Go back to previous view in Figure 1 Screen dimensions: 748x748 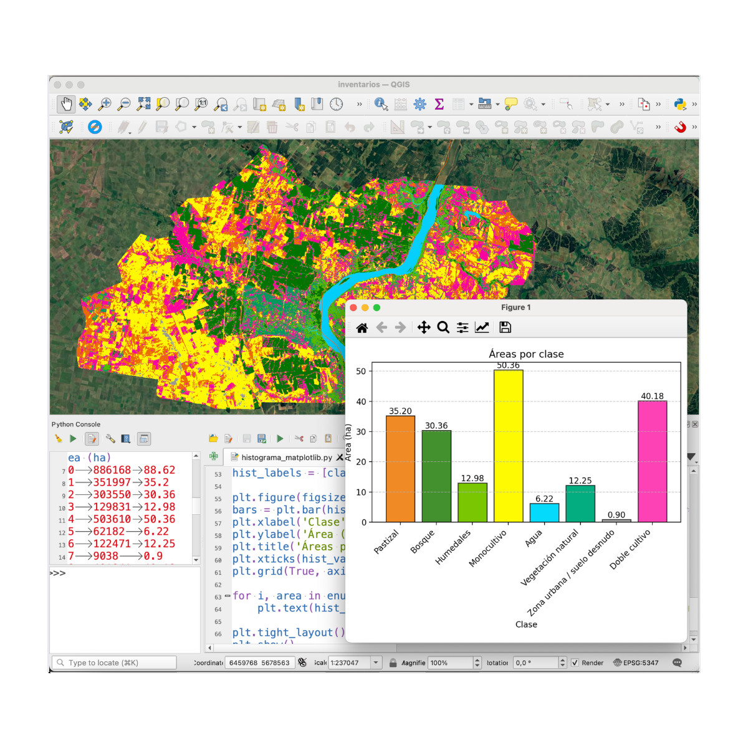(x=381, y=328)
